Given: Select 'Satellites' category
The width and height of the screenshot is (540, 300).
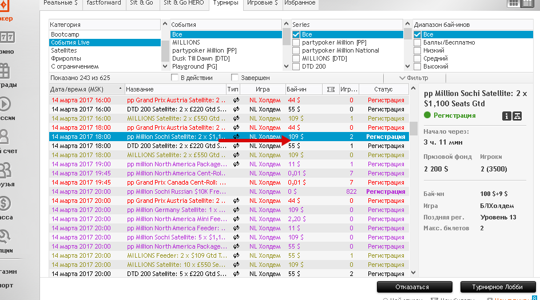Looking at the screenshot, I should coord(105,51).
